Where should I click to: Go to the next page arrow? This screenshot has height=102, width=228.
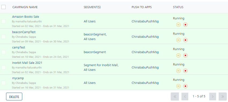pyautogui.click(x=213, y=96)
